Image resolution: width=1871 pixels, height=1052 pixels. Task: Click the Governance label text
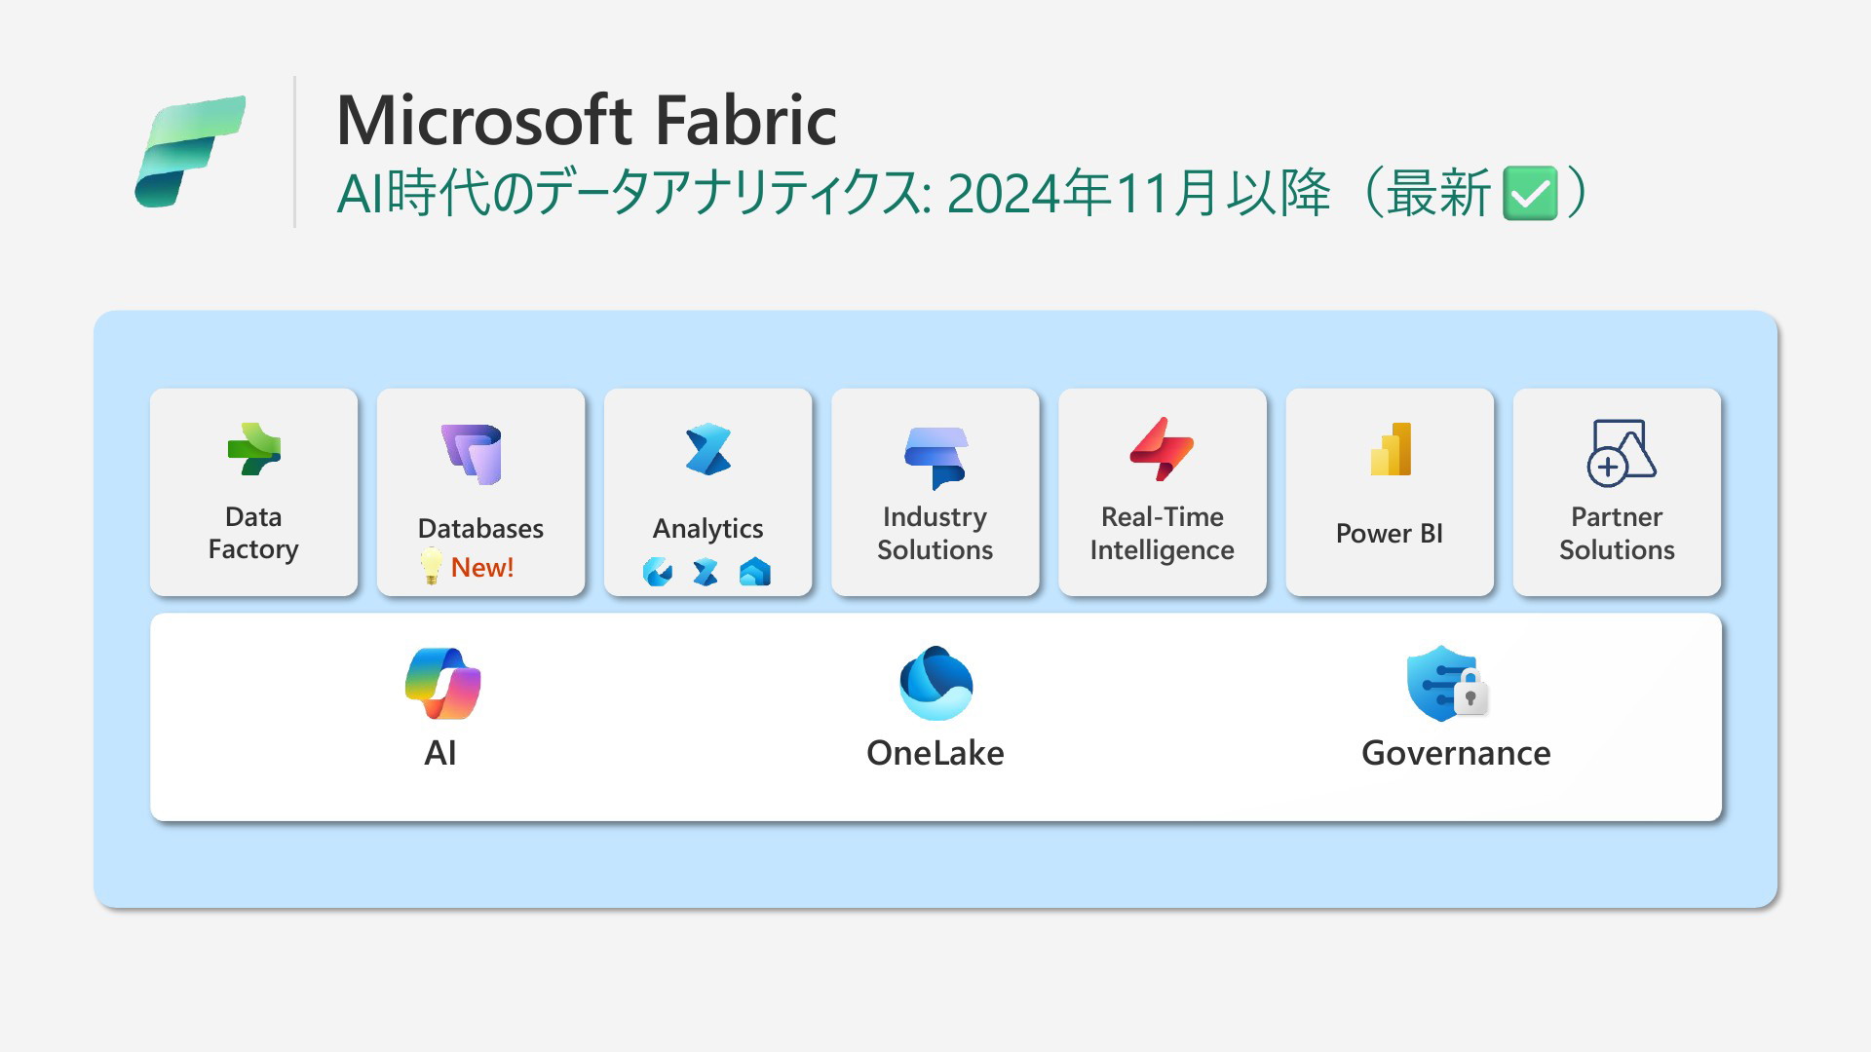(x=1456, y=753)
